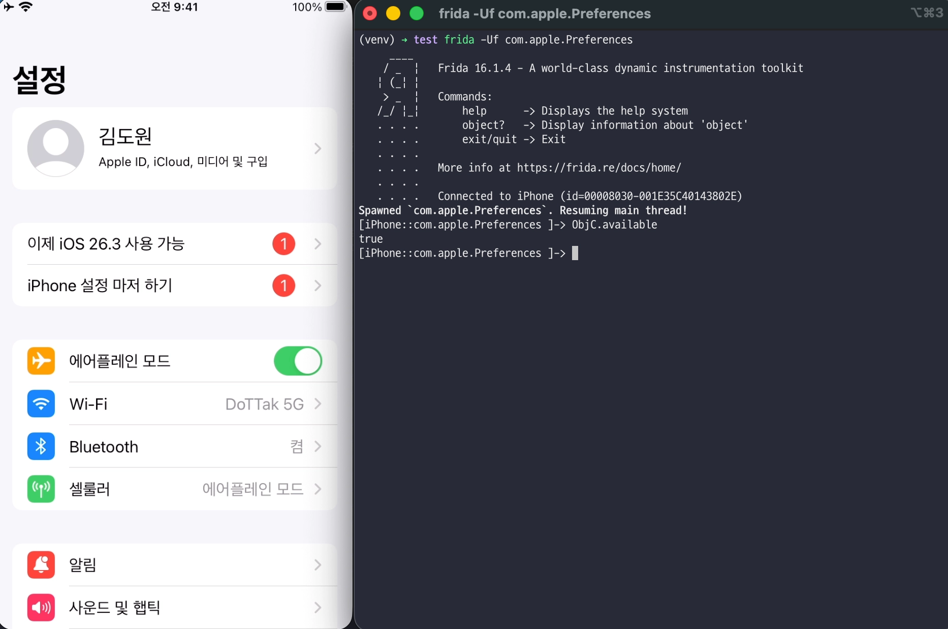The image size is (948, 629).
Task: Open the Wi-Fi settings label
Action: (x=88, y=404)
